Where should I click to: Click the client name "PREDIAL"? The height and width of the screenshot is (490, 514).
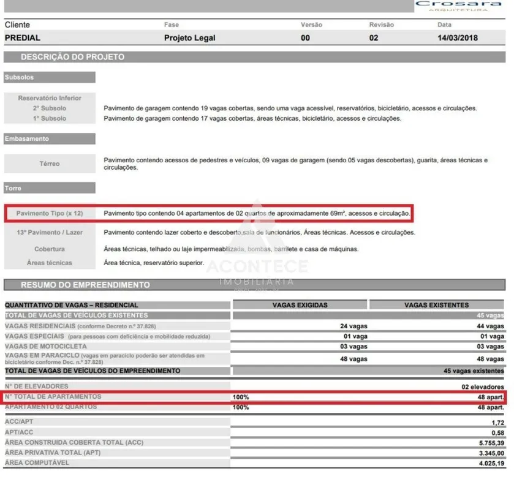click(x=22, y=38)
